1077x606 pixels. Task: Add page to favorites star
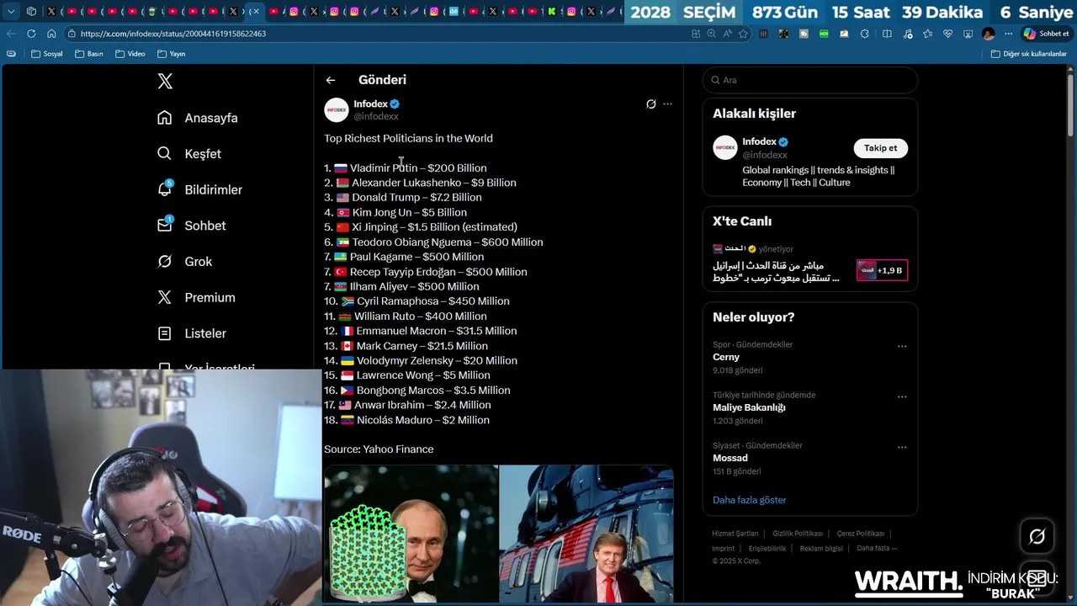point(743,34)
